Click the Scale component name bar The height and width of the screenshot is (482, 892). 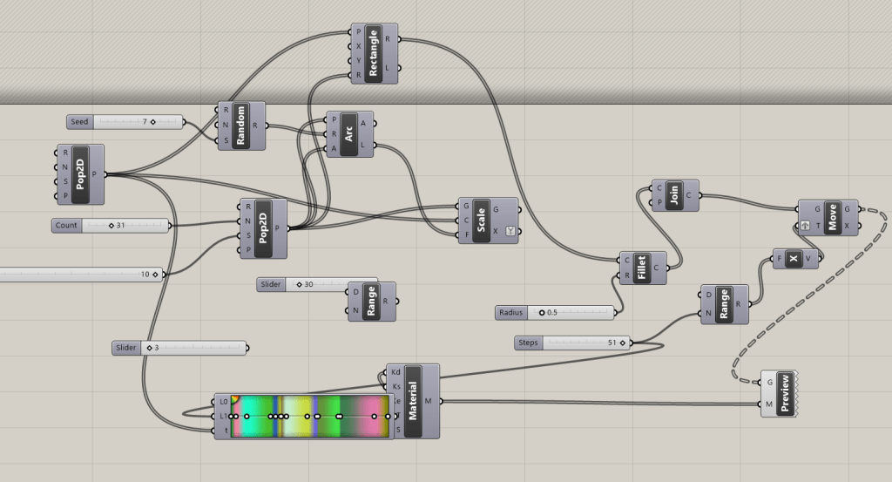point(480,221)
